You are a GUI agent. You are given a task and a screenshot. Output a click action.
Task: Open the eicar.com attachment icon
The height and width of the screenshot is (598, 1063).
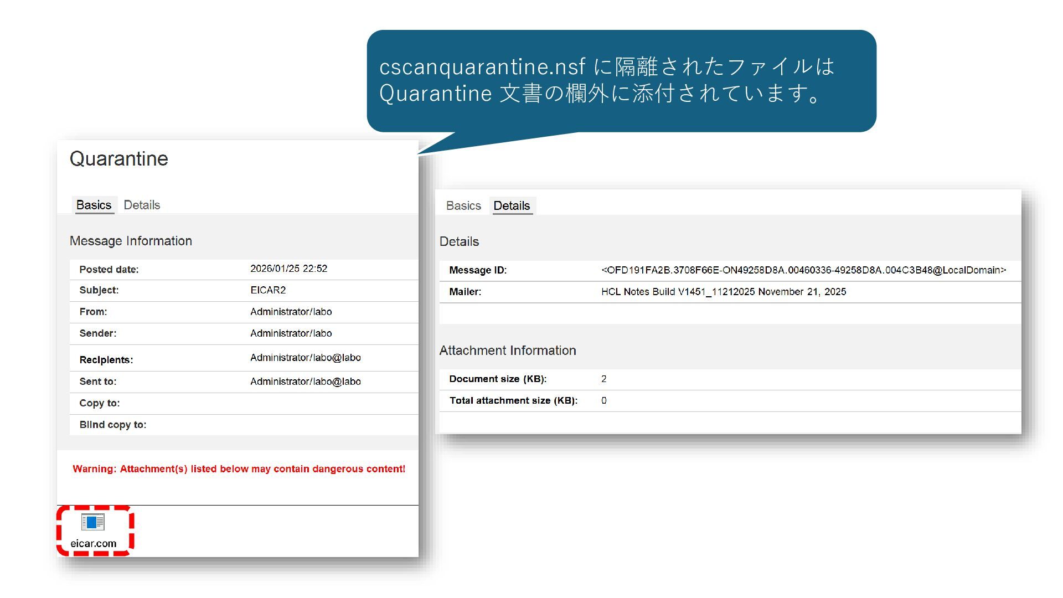[x=92, y=522]
